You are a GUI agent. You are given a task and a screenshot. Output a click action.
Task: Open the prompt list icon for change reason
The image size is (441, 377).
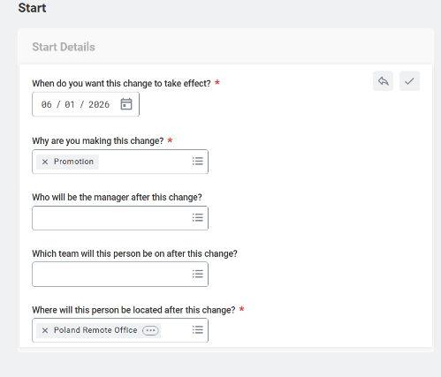[x=198, y=162]
